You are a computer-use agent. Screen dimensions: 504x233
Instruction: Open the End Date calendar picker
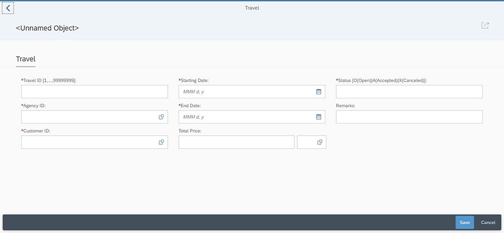pyautogui.click(x=319, y=117)
